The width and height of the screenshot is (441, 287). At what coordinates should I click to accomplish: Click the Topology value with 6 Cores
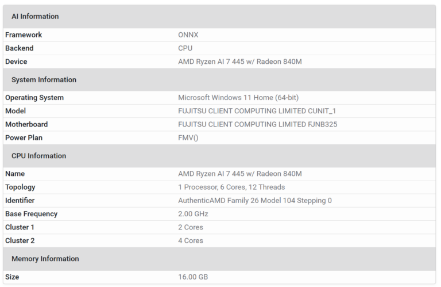point(231,187)
